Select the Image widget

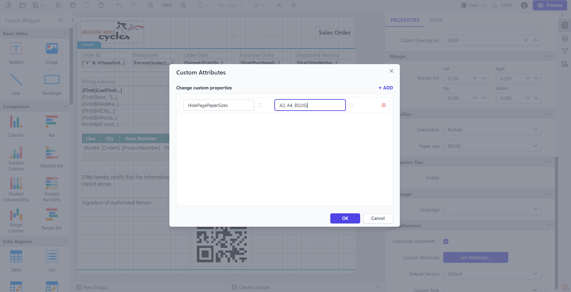pos(51,54)
